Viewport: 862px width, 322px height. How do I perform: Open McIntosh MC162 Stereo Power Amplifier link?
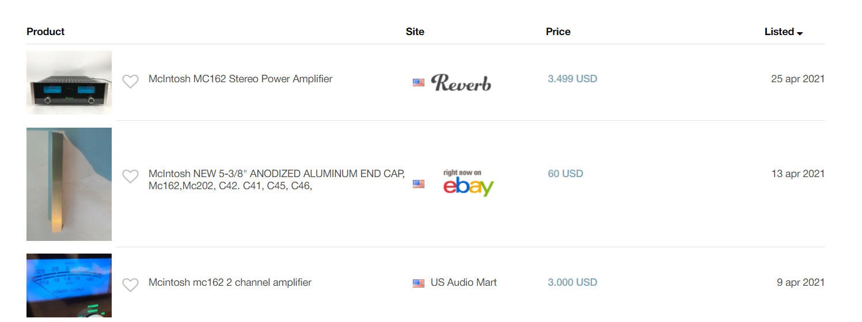(240, 79)
